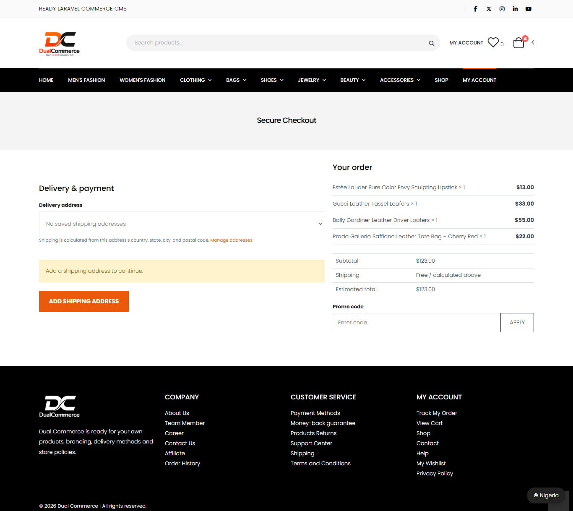573x511 pixels.
Task: Open Track My Order footer link
Action: pyautogui.click(x=437, y=413)
